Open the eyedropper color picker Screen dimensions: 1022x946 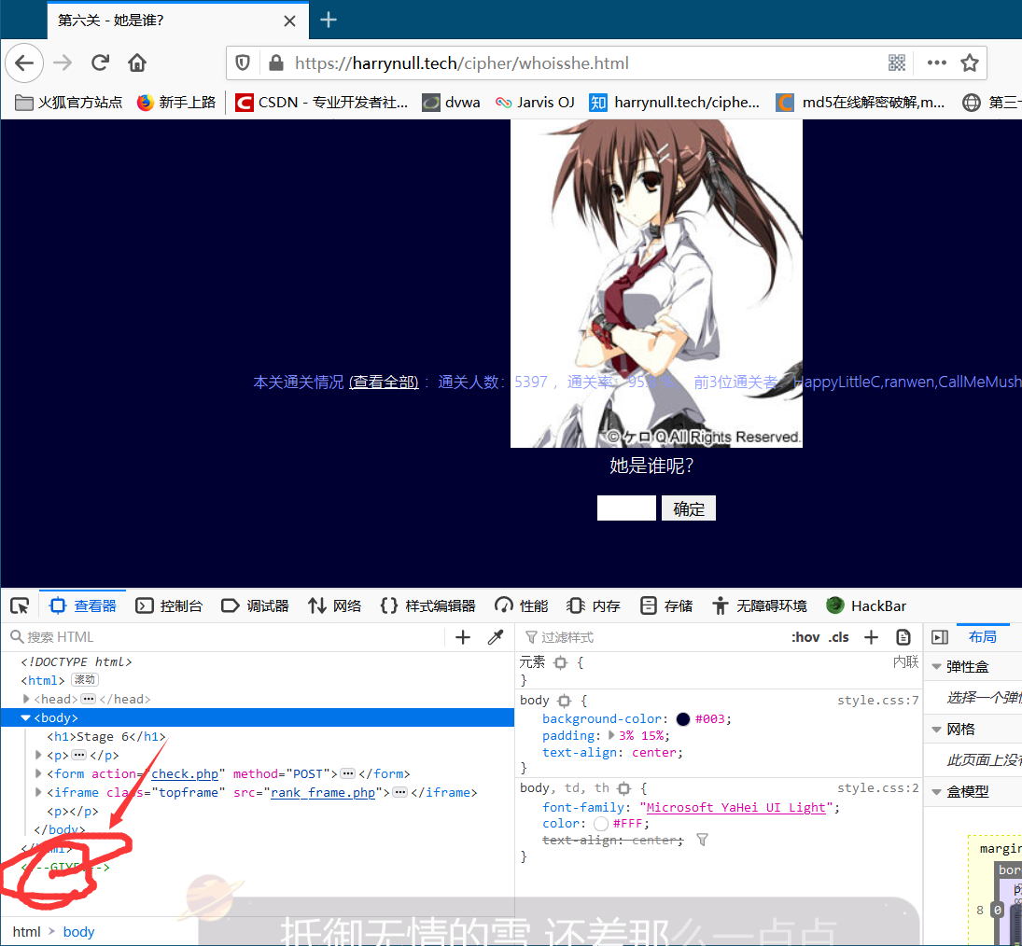point(497,636)
